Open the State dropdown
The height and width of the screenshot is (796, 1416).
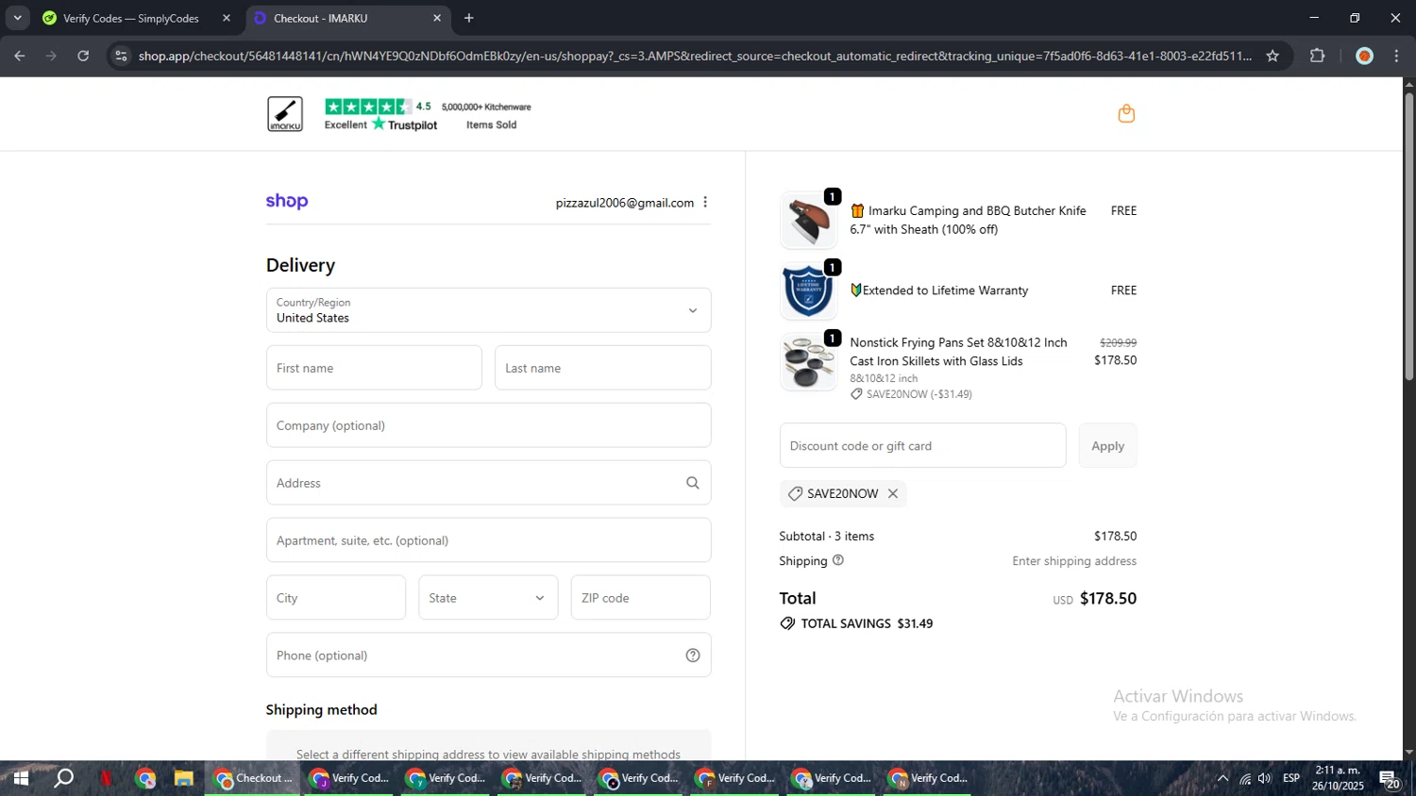(x=488, y=598)
